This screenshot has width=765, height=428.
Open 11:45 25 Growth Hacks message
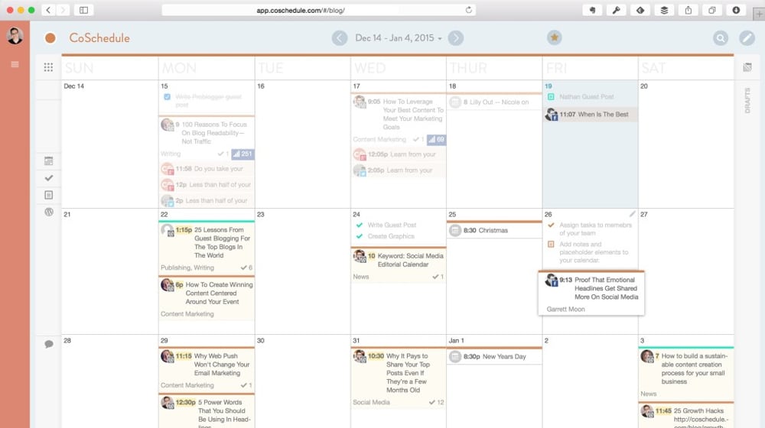[686, 416]
